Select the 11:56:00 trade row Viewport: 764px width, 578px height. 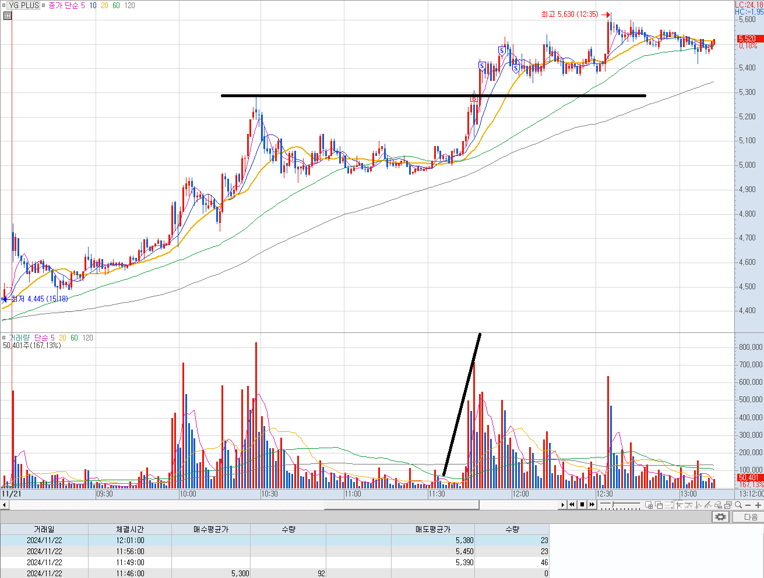point(274,551)
